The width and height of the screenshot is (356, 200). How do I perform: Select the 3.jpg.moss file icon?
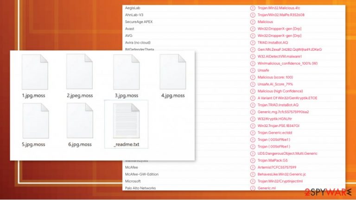point(126,72)
